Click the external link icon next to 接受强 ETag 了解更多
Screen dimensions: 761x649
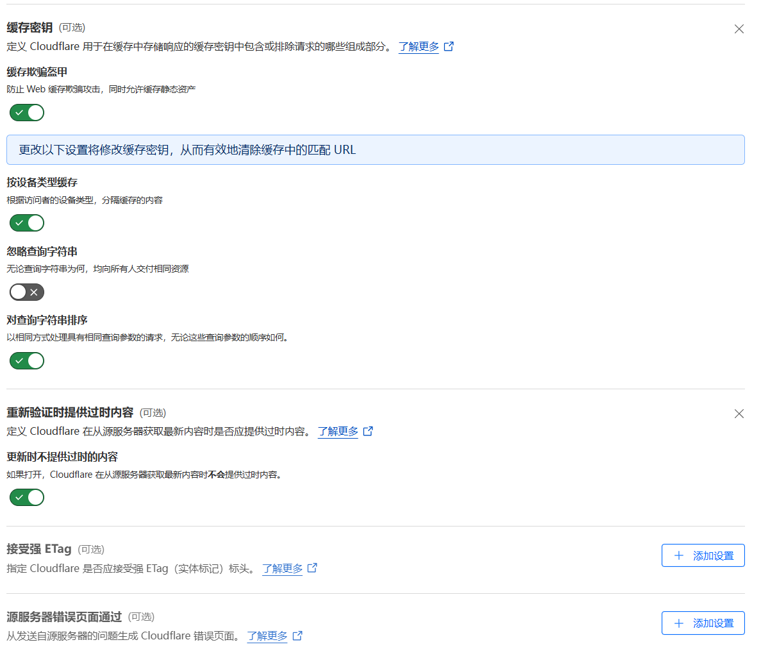point(312,568)
